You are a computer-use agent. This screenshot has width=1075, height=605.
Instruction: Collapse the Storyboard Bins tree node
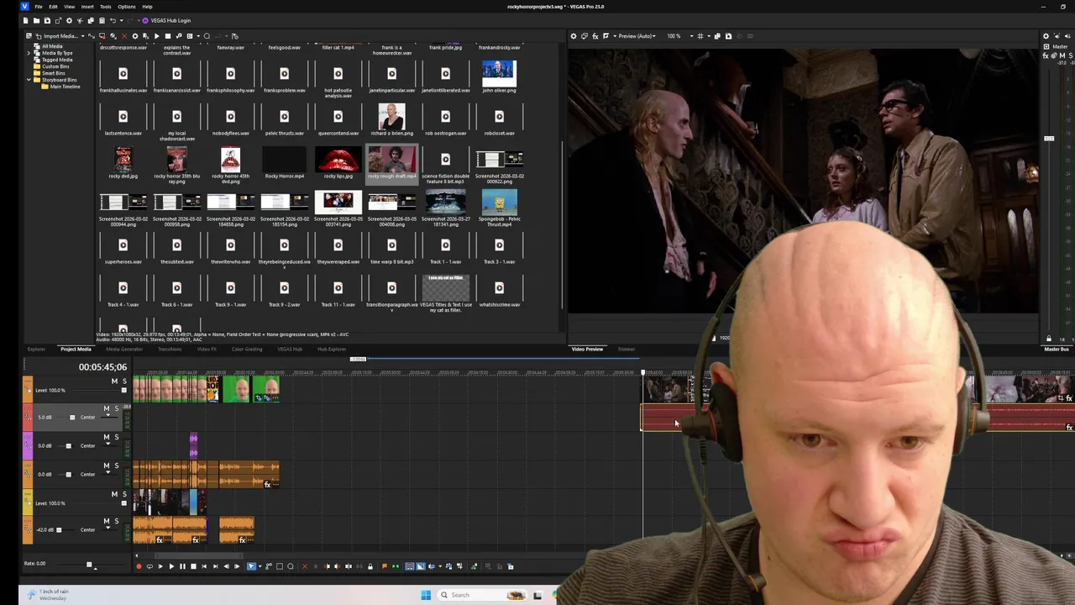29,80
